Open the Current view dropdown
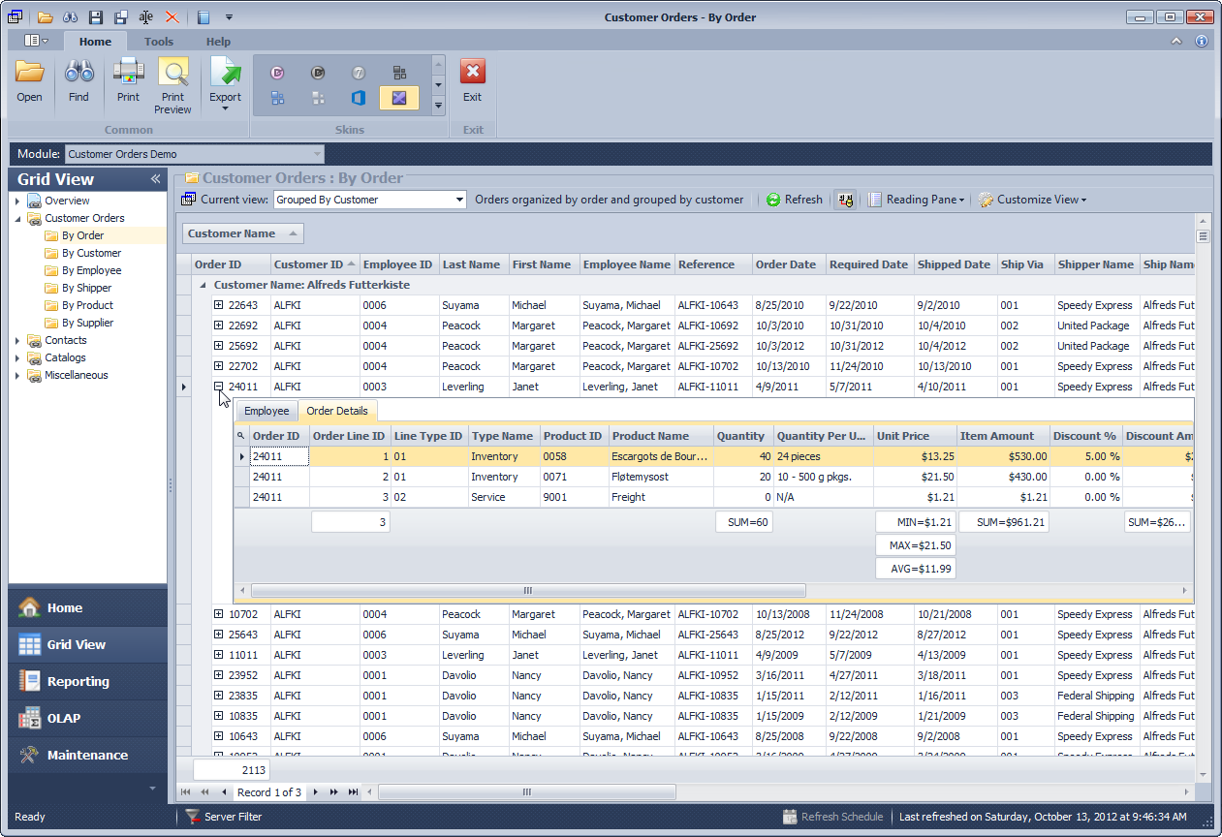Viewport: 1222px width, 837px height. pyautogui.click(x=460, y=200)
